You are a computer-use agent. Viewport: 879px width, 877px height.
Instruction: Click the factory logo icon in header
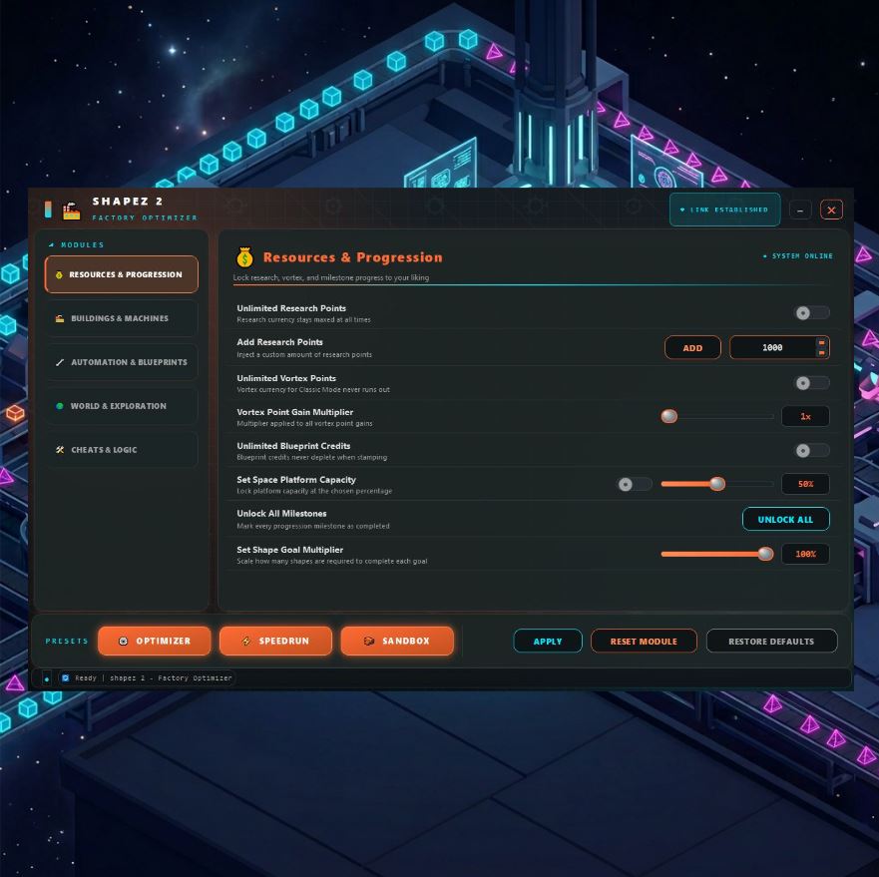click(71, 211)
